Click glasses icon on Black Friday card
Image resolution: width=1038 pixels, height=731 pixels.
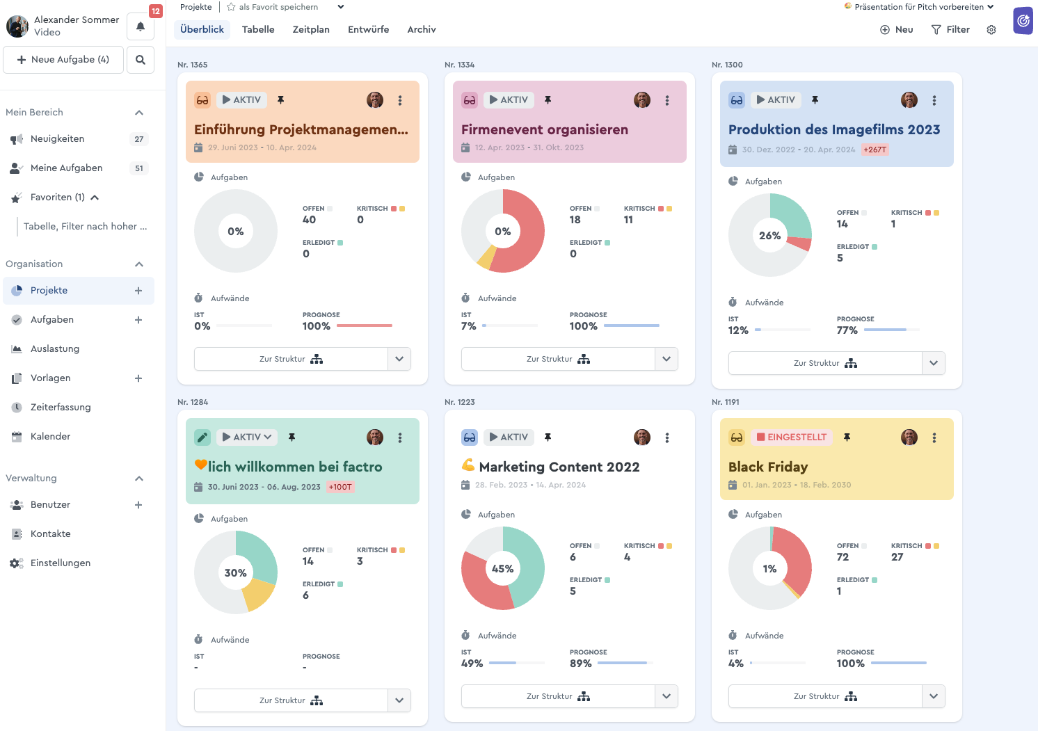[737, 437]
